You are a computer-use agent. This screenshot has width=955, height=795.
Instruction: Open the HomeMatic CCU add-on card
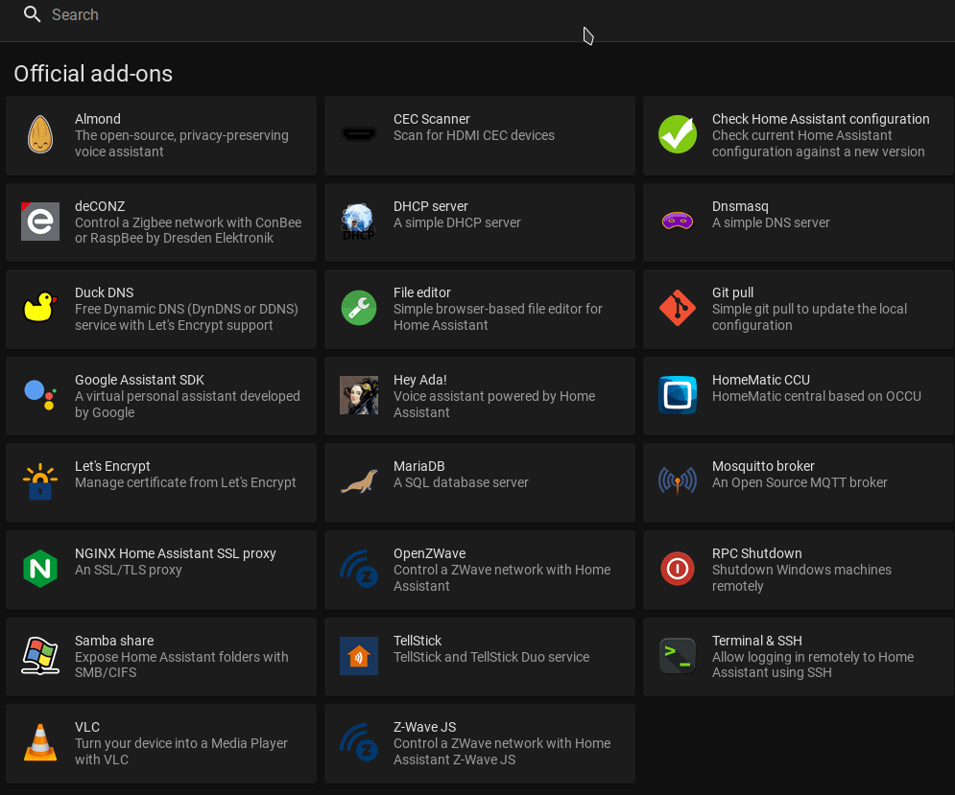799,396
